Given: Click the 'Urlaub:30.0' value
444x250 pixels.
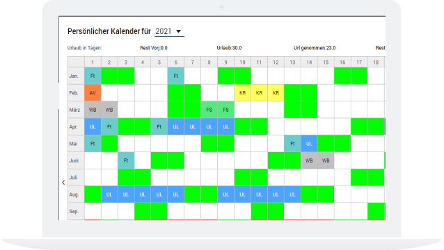Looking at the screenshot, I should (x=230, y=48).
